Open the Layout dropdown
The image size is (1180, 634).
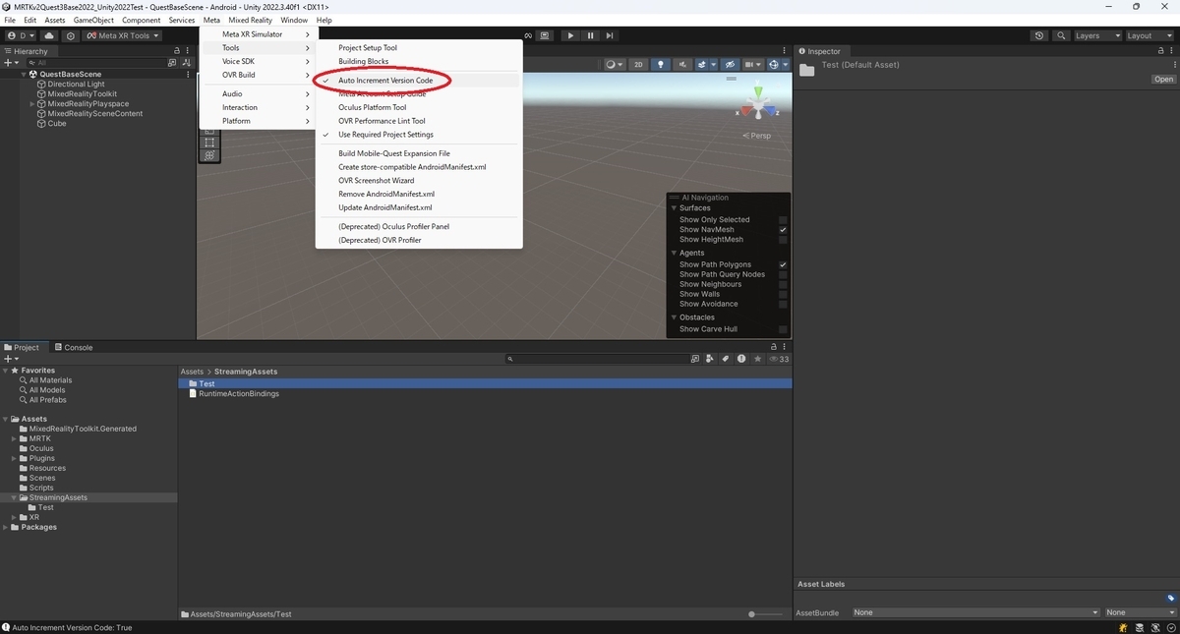tap(1149, 35)
